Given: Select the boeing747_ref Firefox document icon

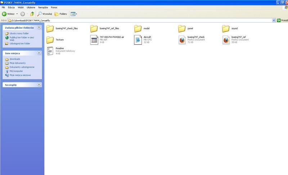Looking at the screenshot, I should click(x=226, y=40).
